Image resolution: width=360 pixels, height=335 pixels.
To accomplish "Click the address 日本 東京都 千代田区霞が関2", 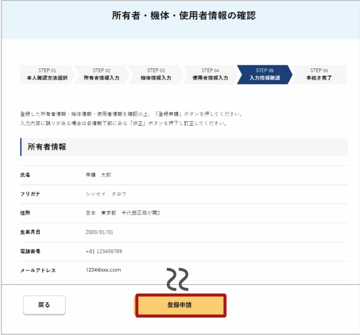I will (123, 213).
